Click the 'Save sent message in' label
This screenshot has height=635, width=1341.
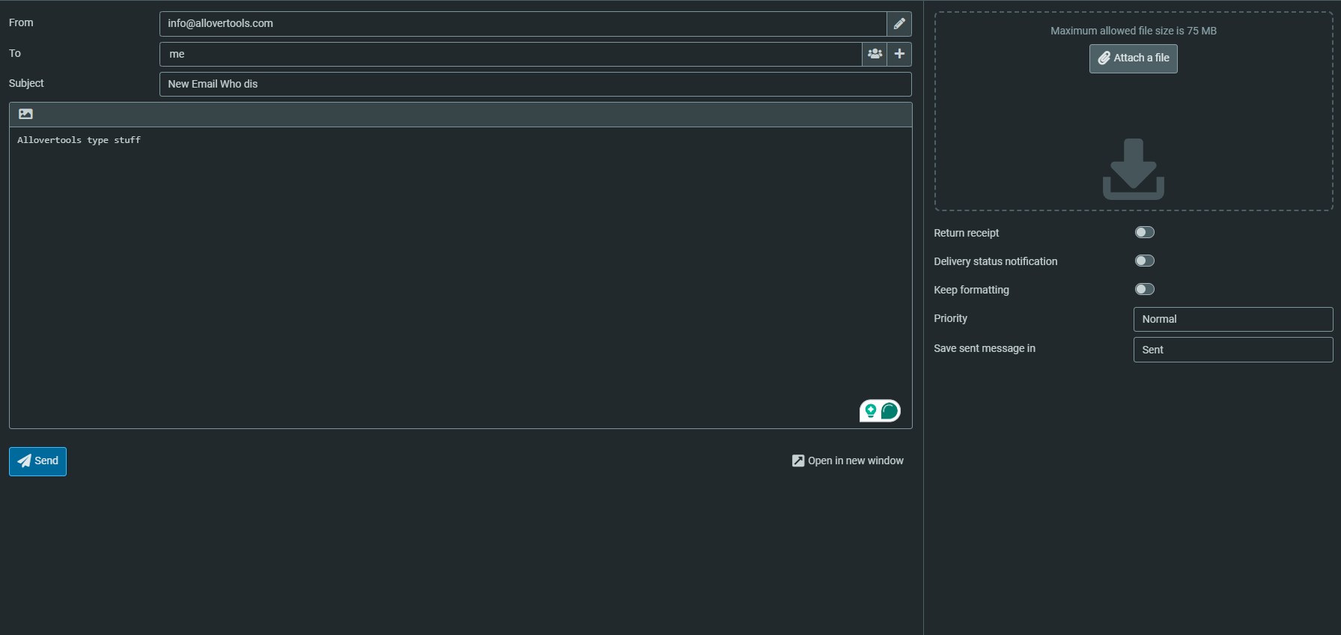984,348
